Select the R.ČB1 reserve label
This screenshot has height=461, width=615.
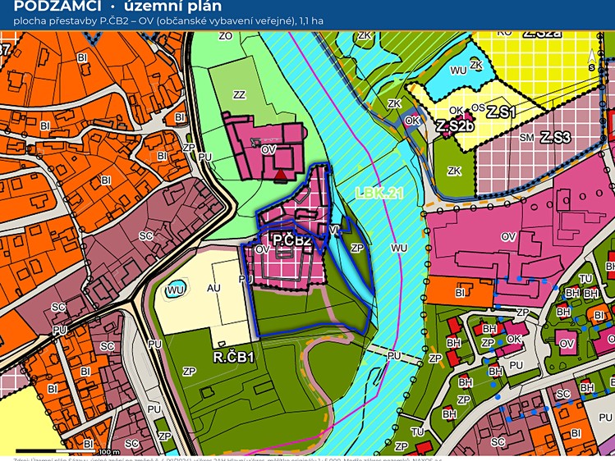click(x=234, y=357)
